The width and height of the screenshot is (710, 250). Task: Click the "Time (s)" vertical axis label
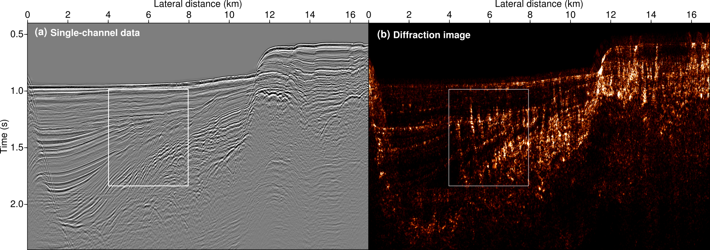4,136
